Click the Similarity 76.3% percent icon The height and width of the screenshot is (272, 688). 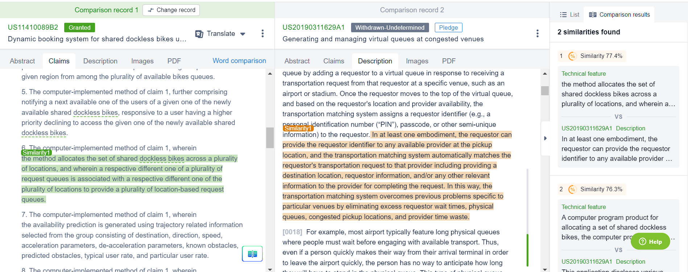click(572, 189)
